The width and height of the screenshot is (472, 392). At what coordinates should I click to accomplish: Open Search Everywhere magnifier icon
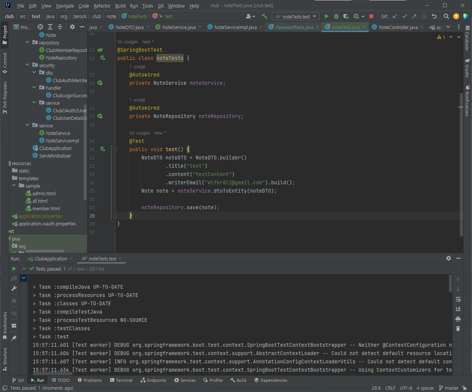[x=446, y=16]
